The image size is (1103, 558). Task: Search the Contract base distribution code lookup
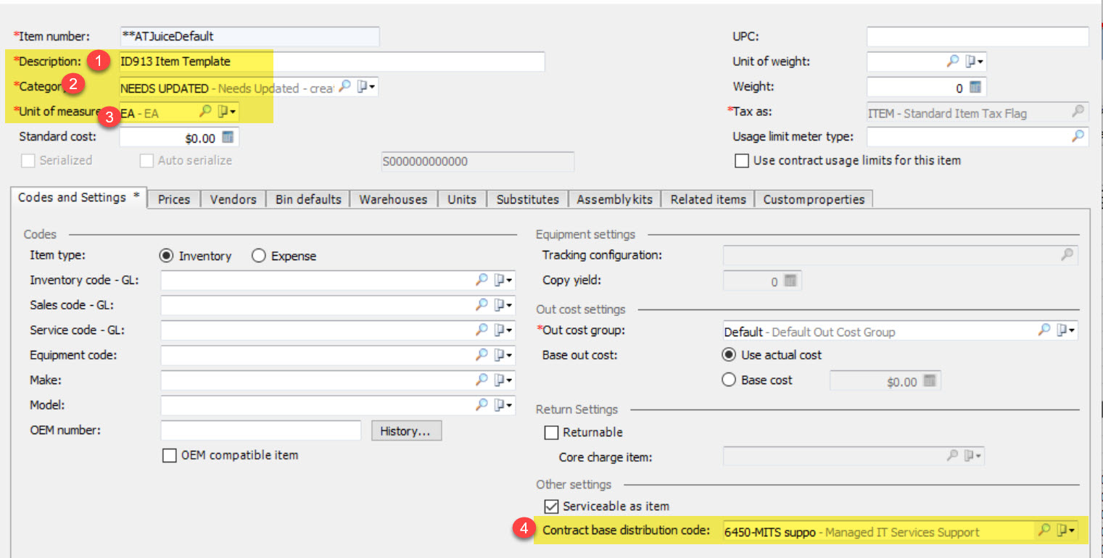pyautogui.click(x=1044, y=530)
